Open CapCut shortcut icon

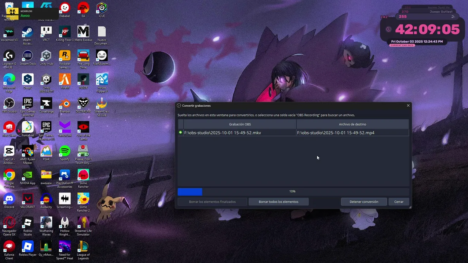9,155
